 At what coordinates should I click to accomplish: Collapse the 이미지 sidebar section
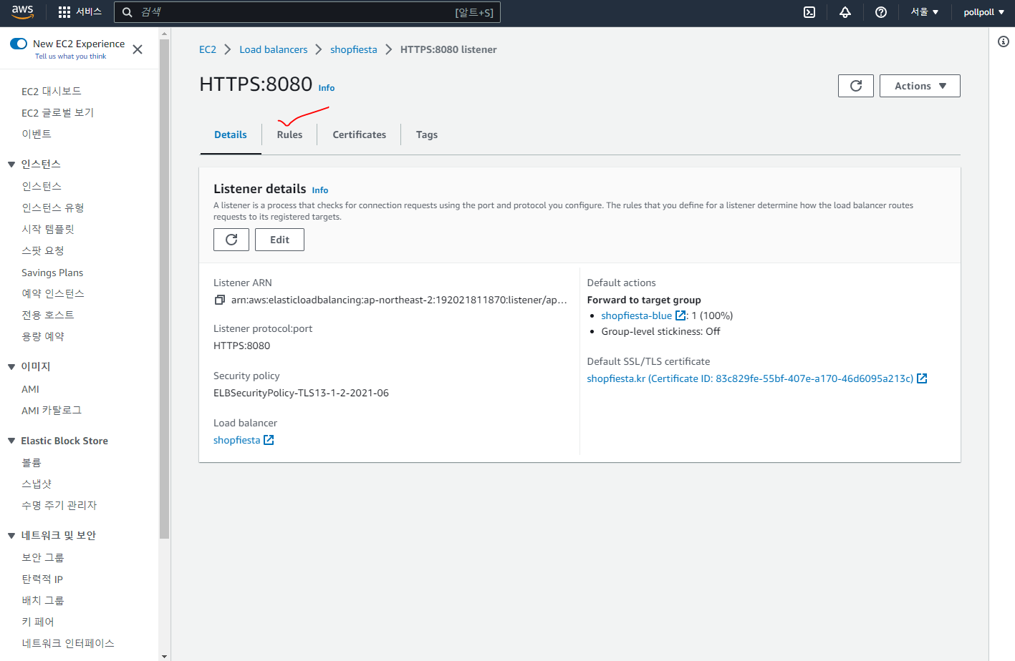click(x=11, y=367)
